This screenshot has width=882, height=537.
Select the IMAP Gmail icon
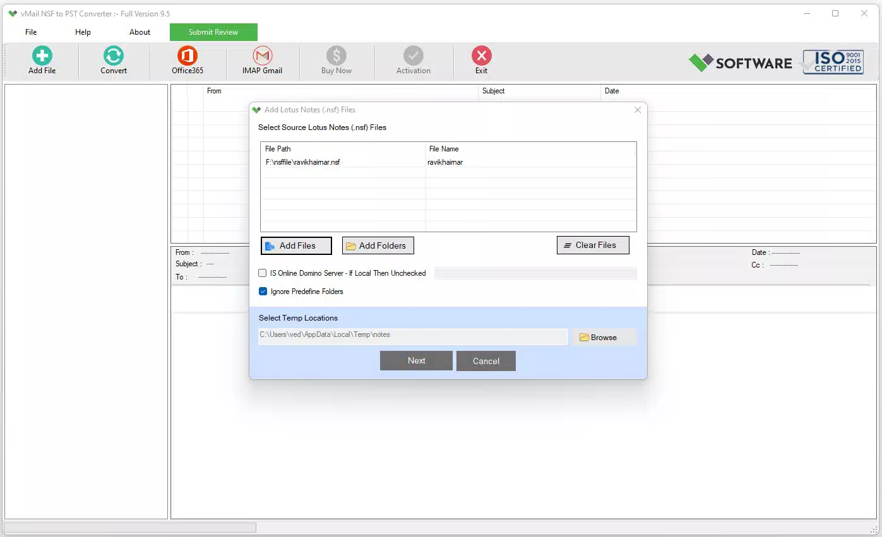click(262, 56)
